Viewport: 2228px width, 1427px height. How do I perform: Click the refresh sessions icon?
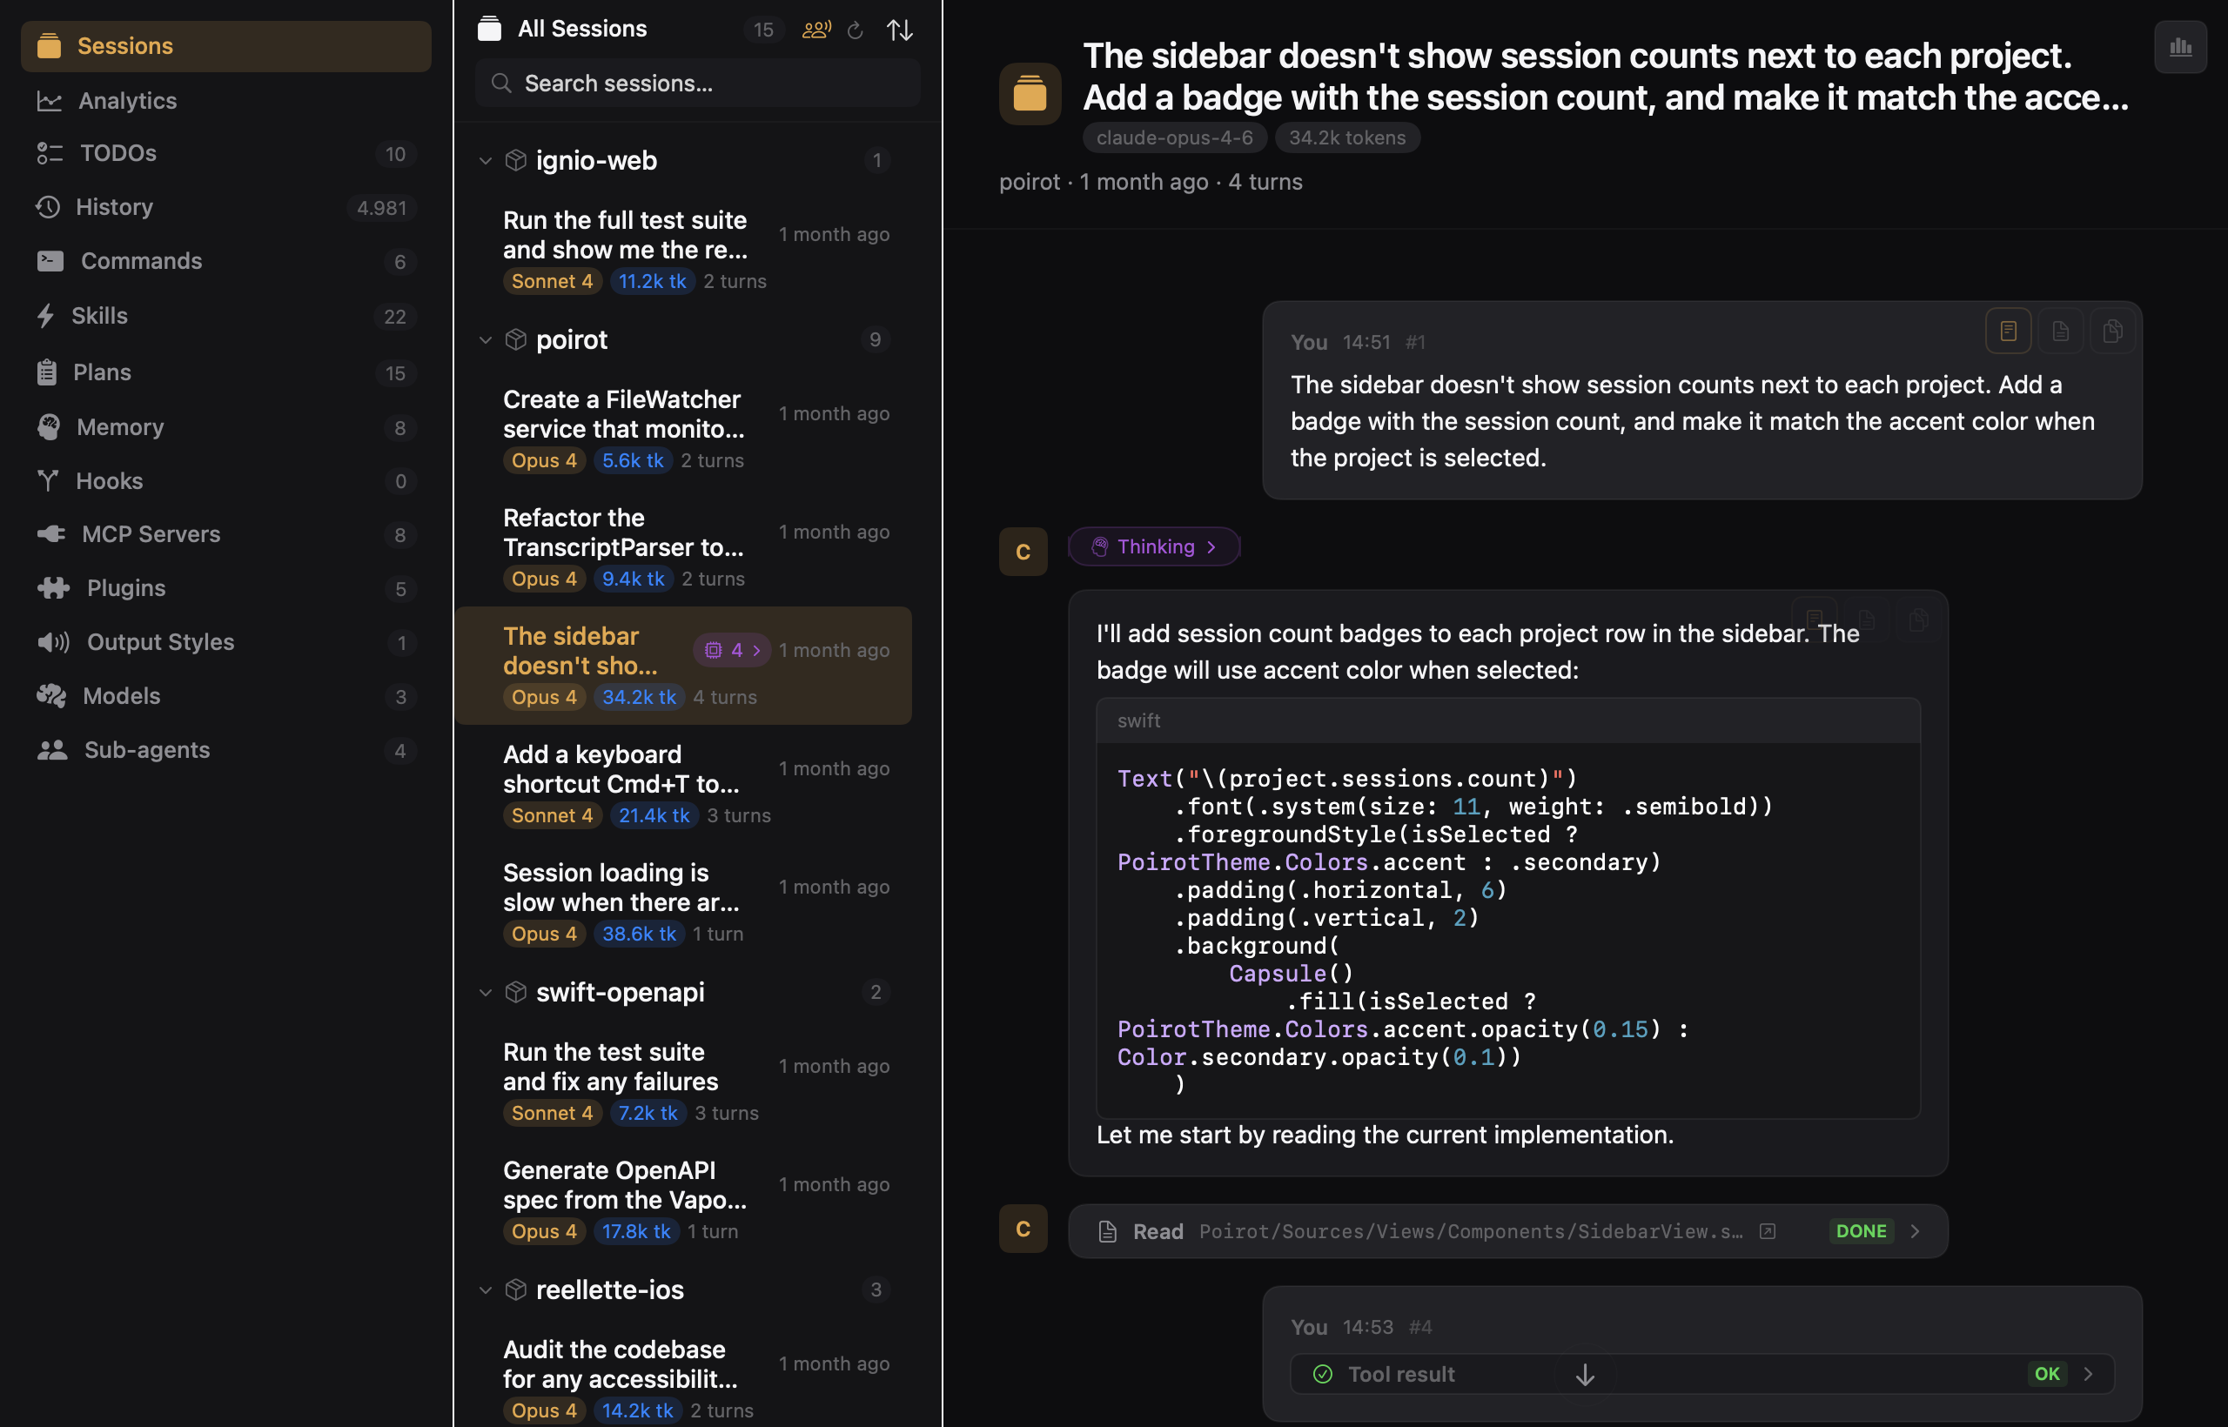[856, 30]
